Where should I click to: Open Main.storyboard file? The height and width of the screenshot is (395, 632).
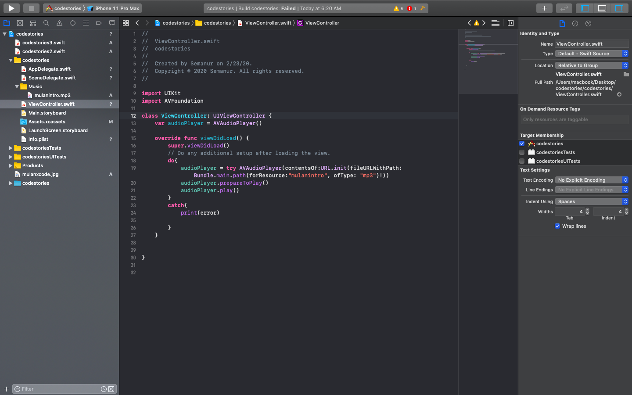click(47, 113)
